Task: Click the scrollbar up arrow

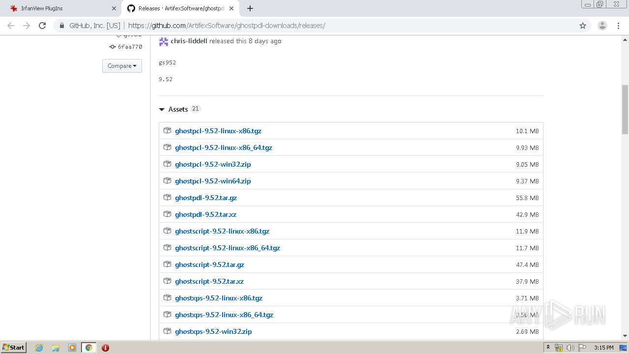Action: click(x=625, y=39)
